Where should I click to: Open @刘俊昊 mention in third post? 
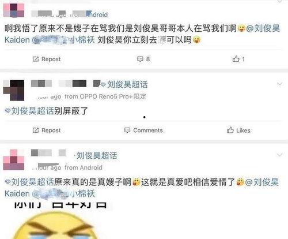(142, 188)
